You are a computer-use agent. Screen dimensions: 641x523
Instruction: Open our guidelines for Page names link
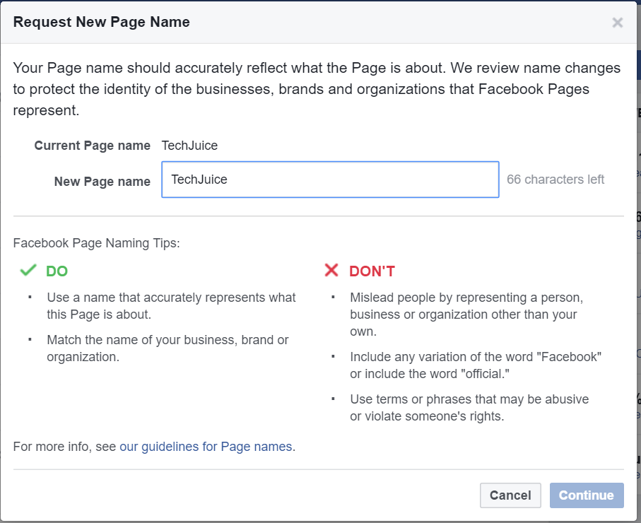click(206, 447)
